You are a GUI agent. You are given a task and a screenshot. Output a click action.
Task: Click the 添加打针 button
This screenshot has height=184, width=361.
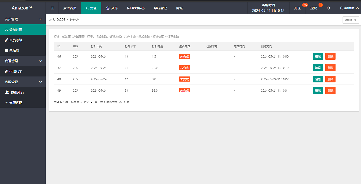tap(350, 20)
